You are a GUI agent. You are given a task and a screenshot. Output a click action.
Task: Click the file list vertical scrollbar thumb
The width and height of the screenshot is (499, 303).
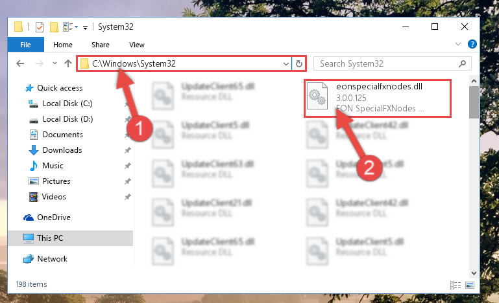(474, 102)
